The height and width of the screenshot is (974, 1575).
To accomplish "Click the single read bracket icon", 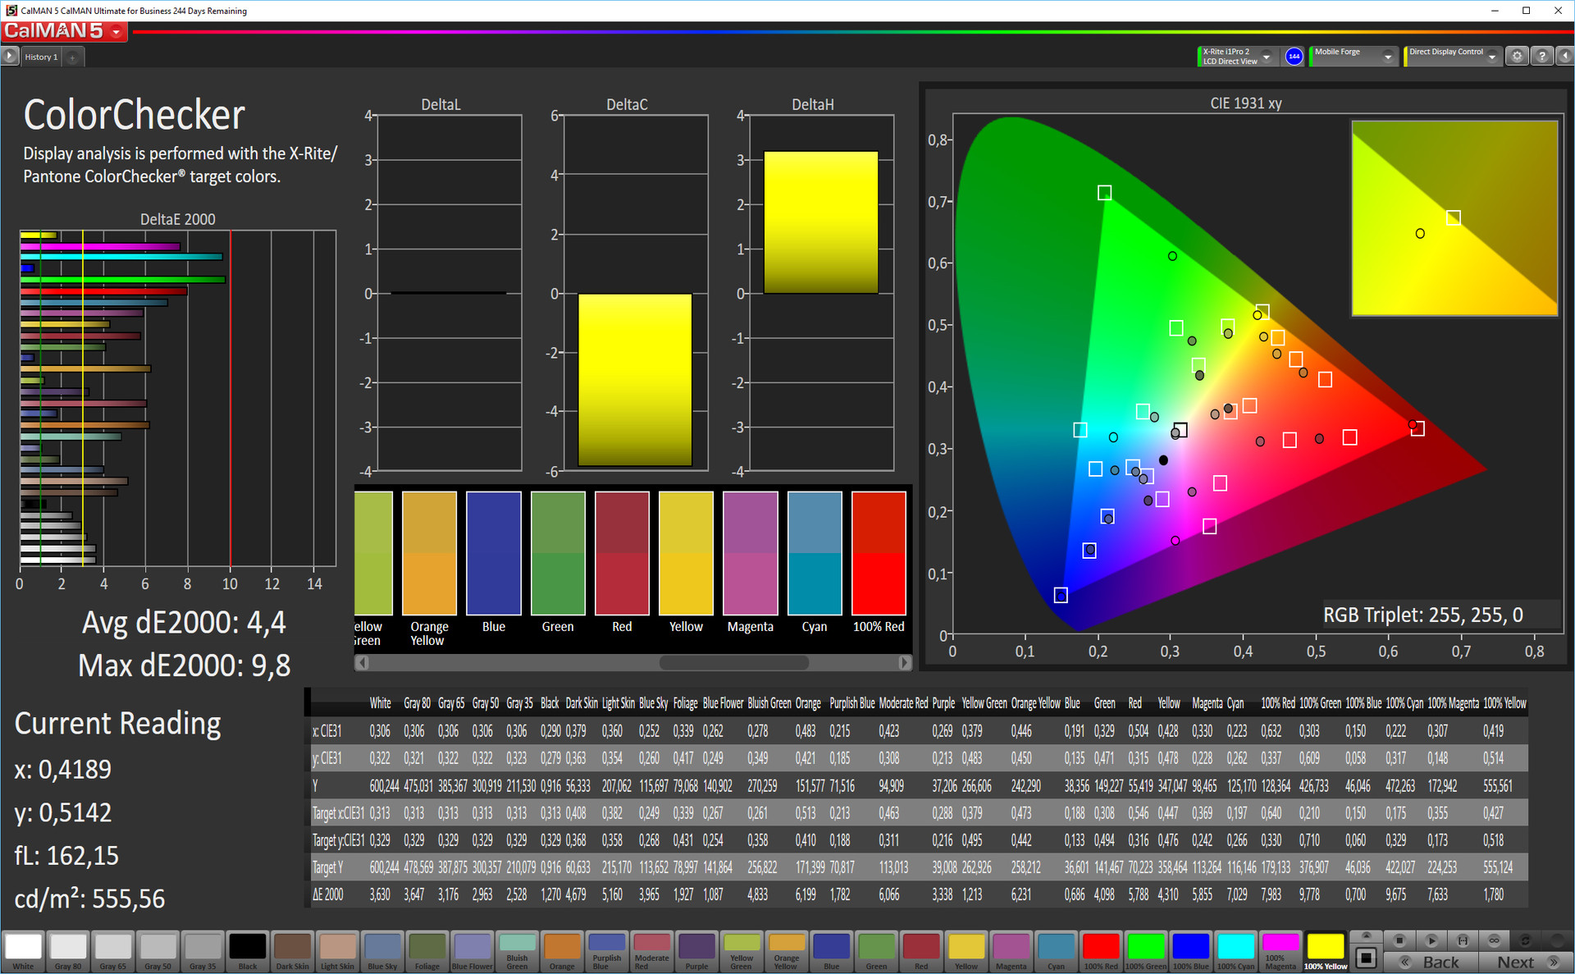I will click(x=1463, y=940).
